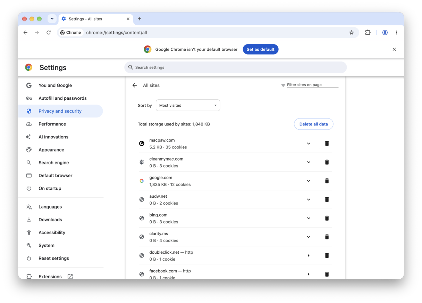Click the cleanmymac.com favicon
This screenshot has height=303, width=422.
[142, 162]
